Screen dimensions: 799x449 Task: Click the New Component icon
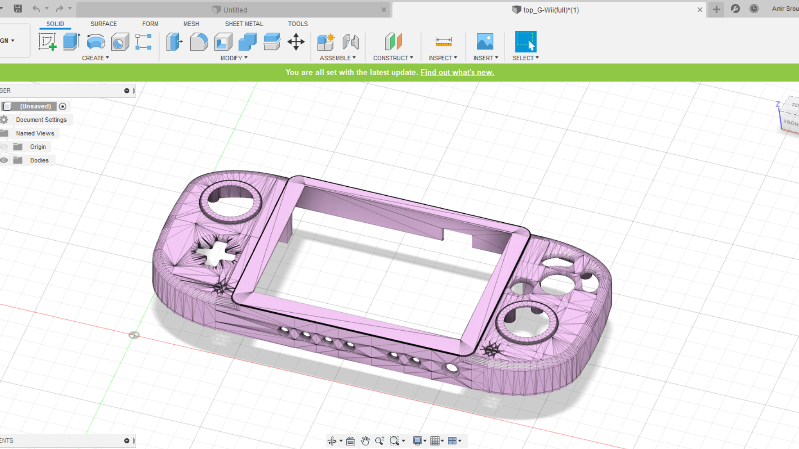pyautogui.click(x=326, y=42)
